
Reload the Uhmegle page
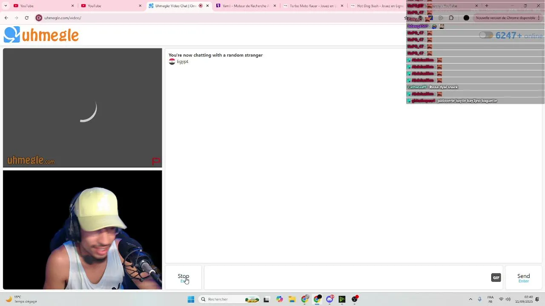[x=26, y=18]
